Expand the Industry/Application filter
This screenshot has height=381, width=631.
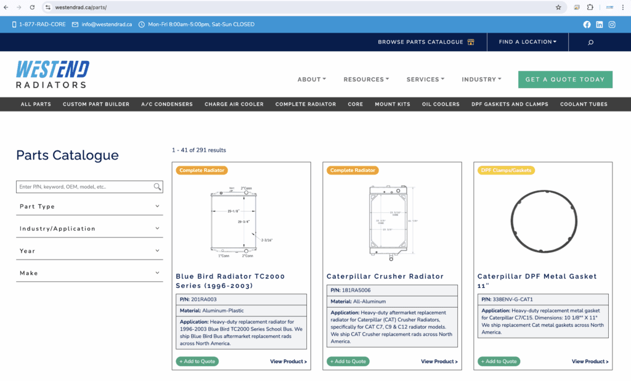coord(89,229)
